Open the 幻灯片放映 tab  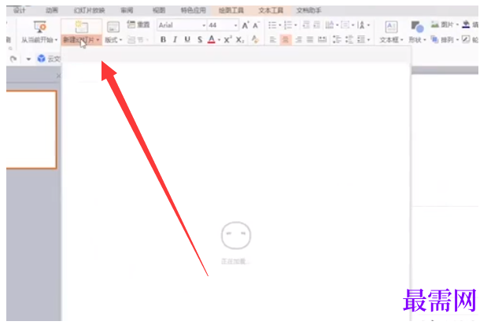(x=89, y=10)
